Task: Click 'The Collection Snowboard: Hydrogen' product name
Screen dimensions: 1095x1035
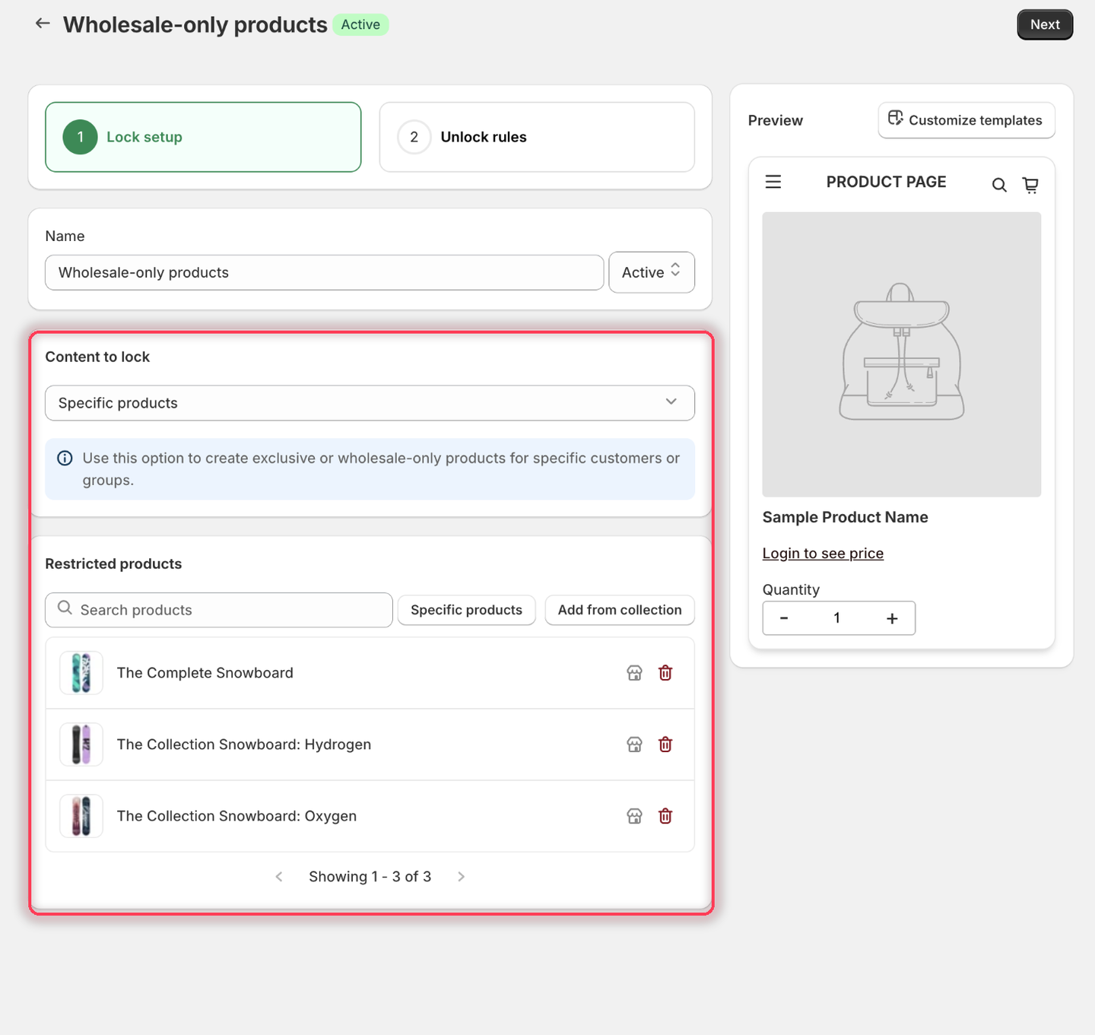Action: 244,745
